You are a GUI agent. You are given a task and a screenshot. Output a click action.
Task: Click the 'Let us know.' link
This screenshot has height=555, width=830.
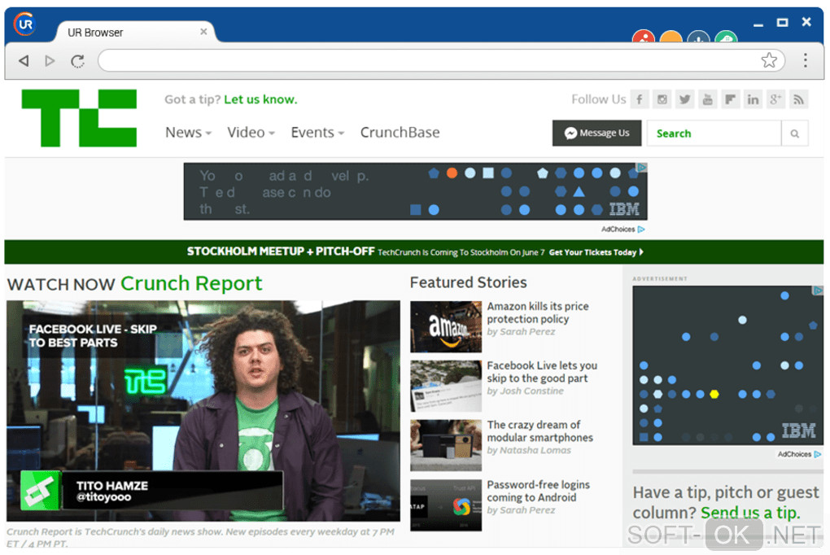[260, 99]
